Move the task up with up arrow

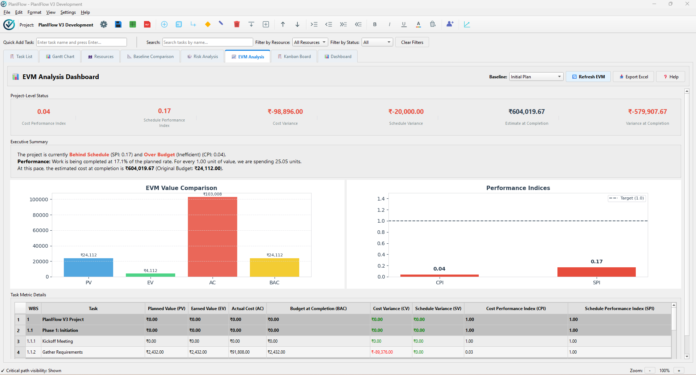(283, 24)
